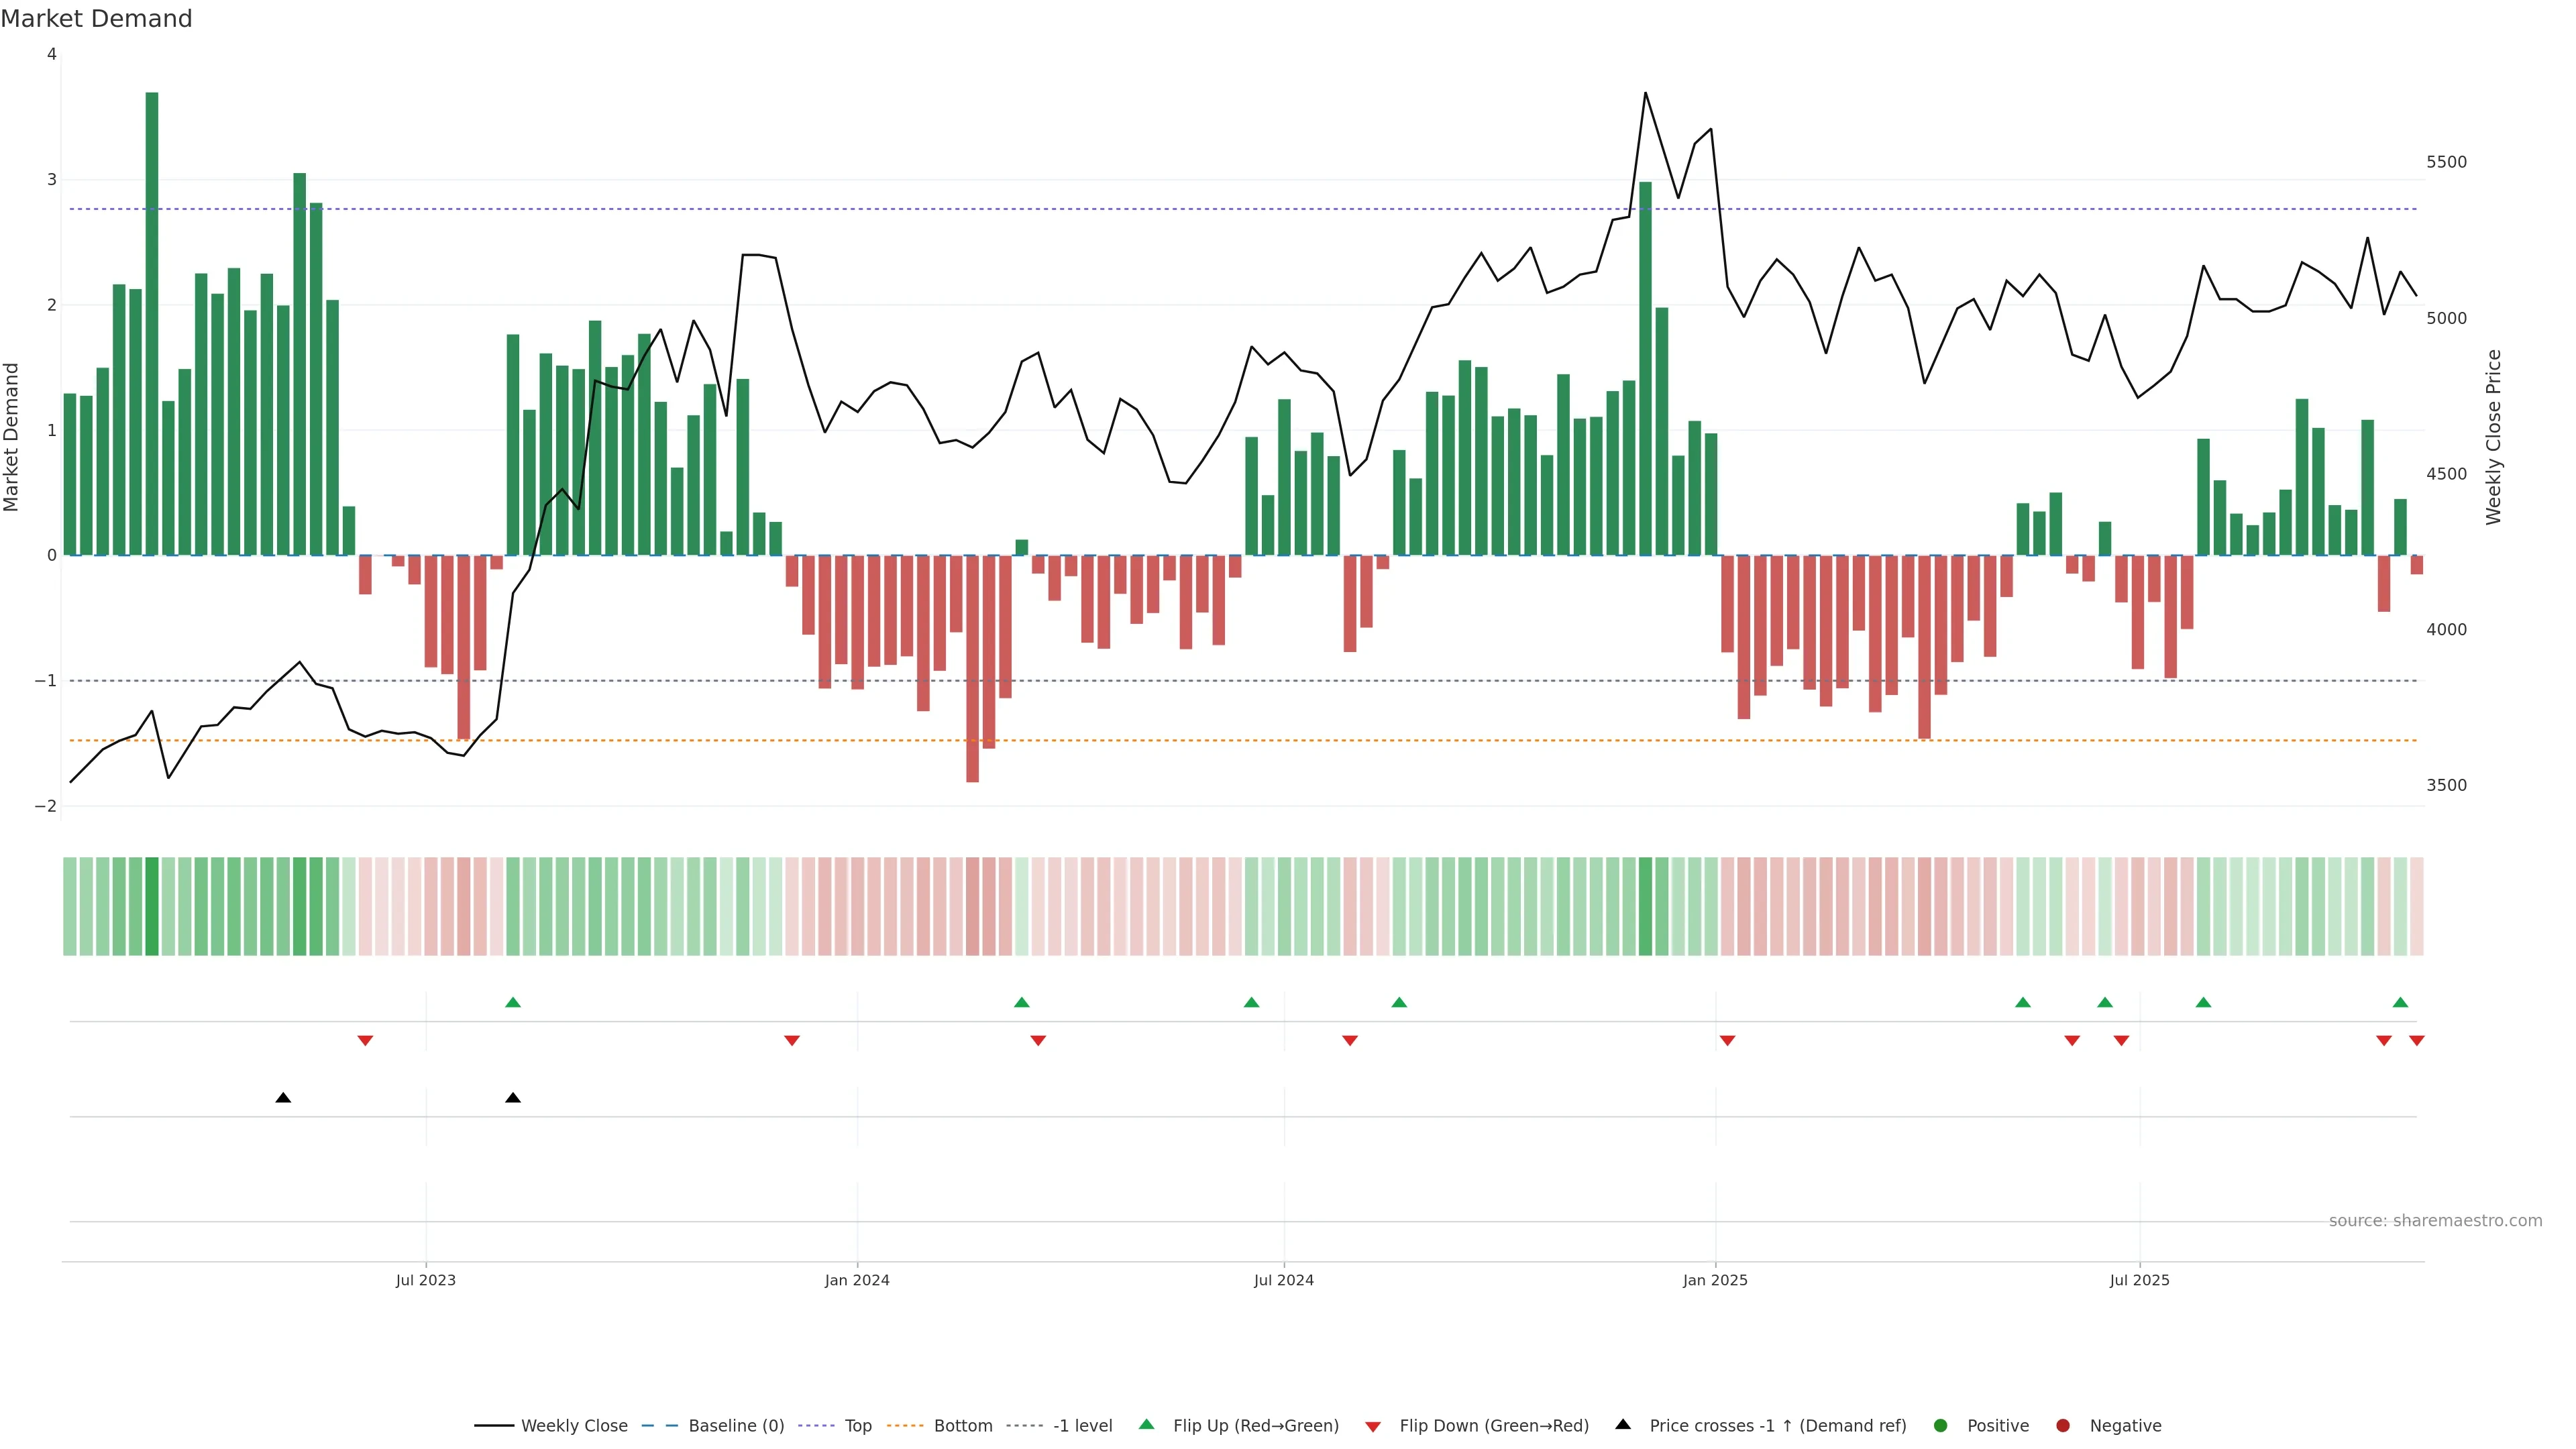
Task: Click the black Price crosses -1 legend triangle
Action: tap(1623, 1424)
